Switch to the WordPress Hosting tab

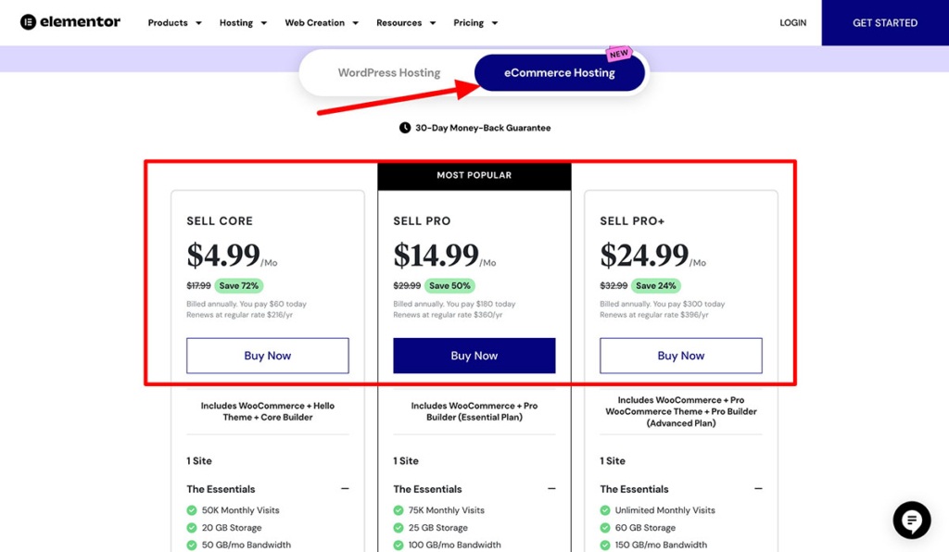tap(389, 71)
